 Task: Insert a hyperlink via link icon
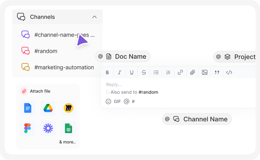(180, 73)
